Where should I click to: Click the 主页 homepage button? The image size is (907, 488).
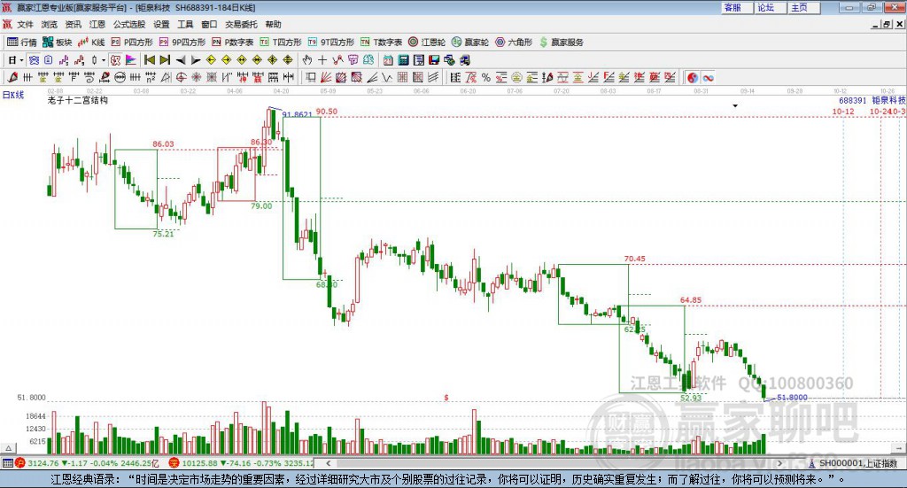click(804, 7)
